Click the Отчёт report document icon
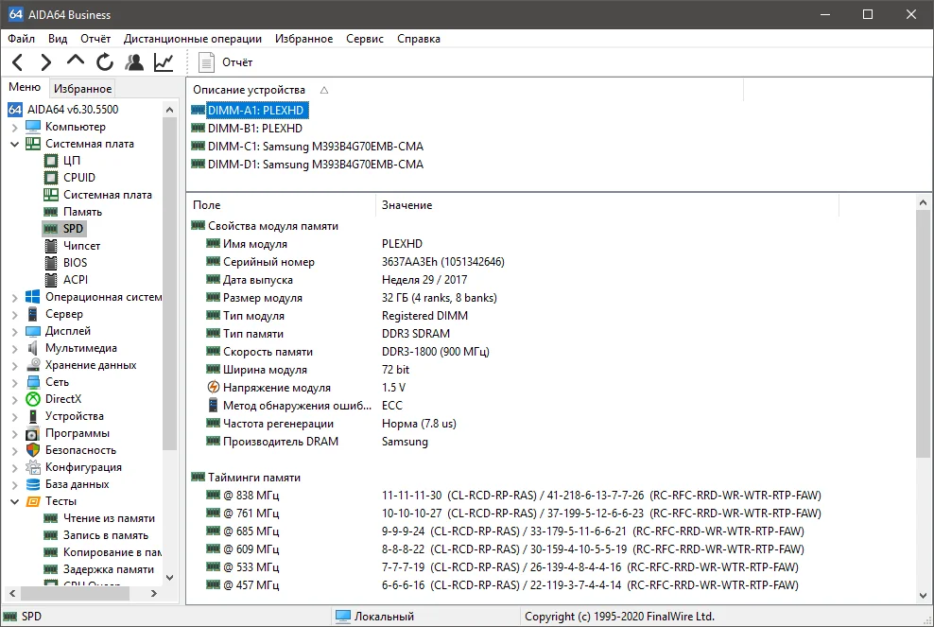The height and width of the screenshot is (627, 934). point(206,62)
